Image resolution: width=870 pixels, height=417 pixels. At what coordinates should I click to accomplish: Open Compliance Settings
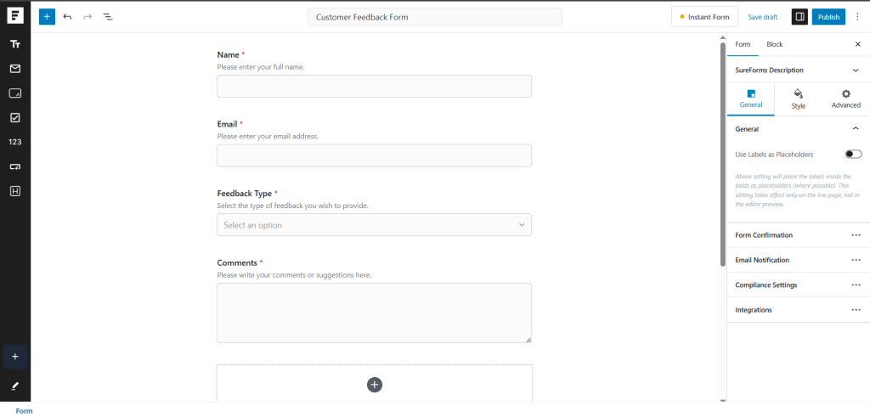tap(799, 285)
